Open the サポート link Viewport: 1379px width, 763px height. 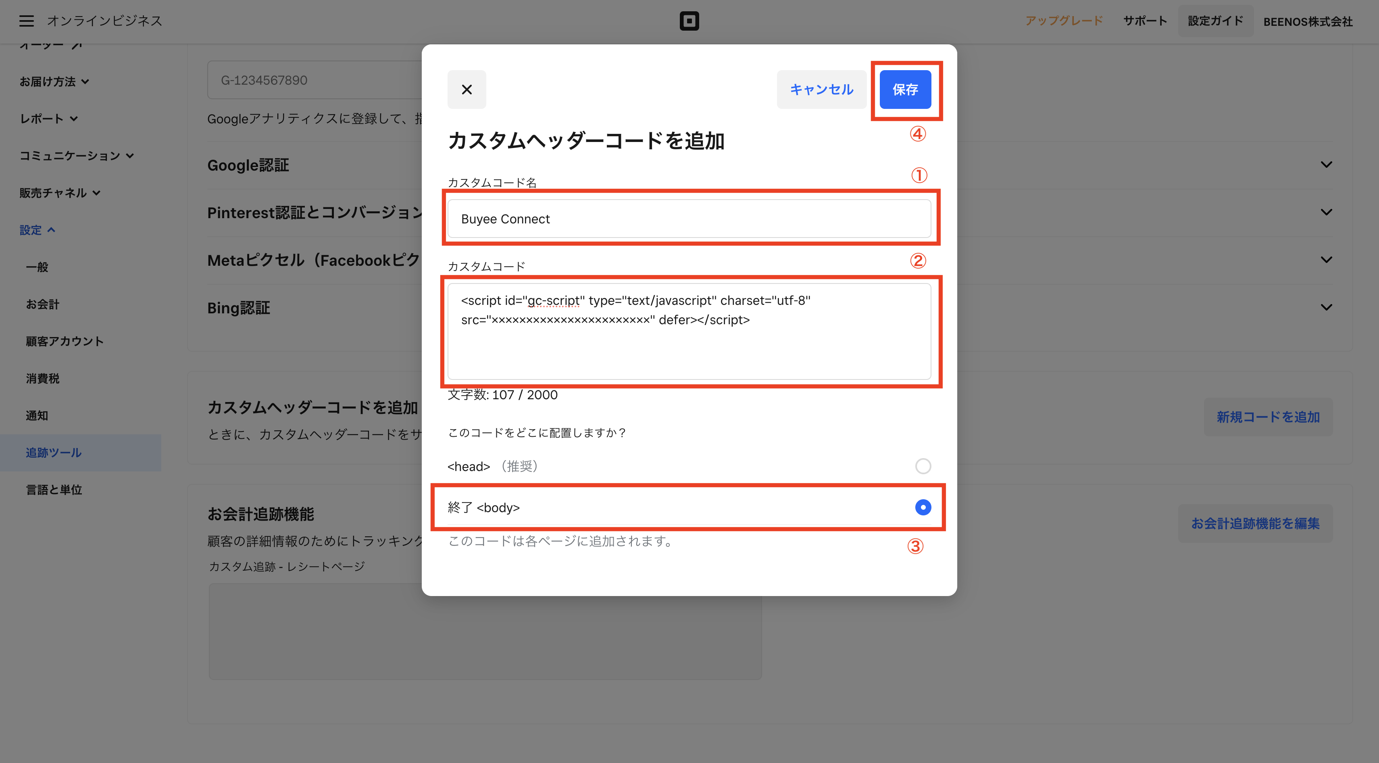[1144, 21]
